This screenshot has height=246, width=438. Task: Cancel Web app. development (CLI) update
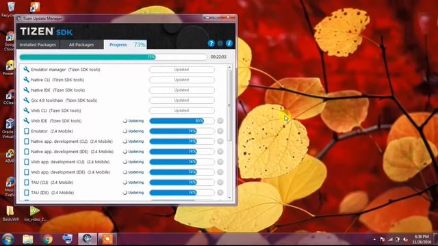(220, 162)
